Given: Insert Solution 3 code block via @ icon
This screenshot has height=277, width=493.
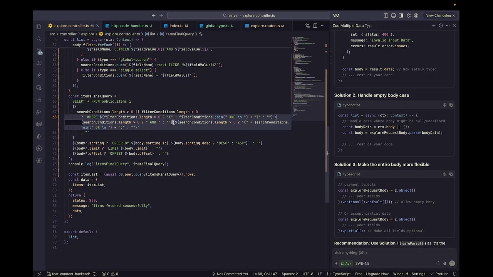Looking at the screenshot, I should click(444, 174).
